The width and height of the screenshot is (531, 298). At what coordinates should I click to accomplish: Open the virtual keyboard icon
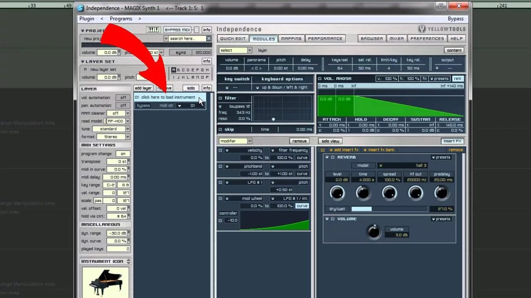[153, 30]
